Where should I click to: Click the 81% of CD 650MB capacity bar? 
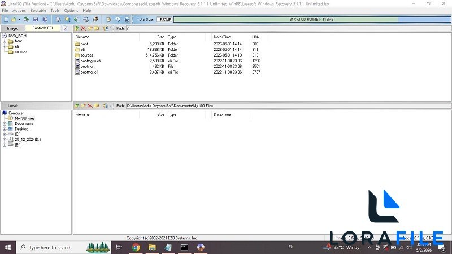(x=312, y=19)
